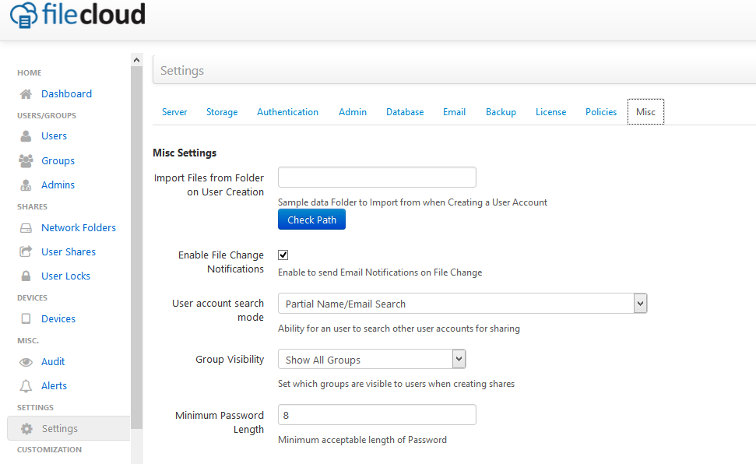
Task: Focus the Import Files from Folder field
Action: tap(377, 177)
